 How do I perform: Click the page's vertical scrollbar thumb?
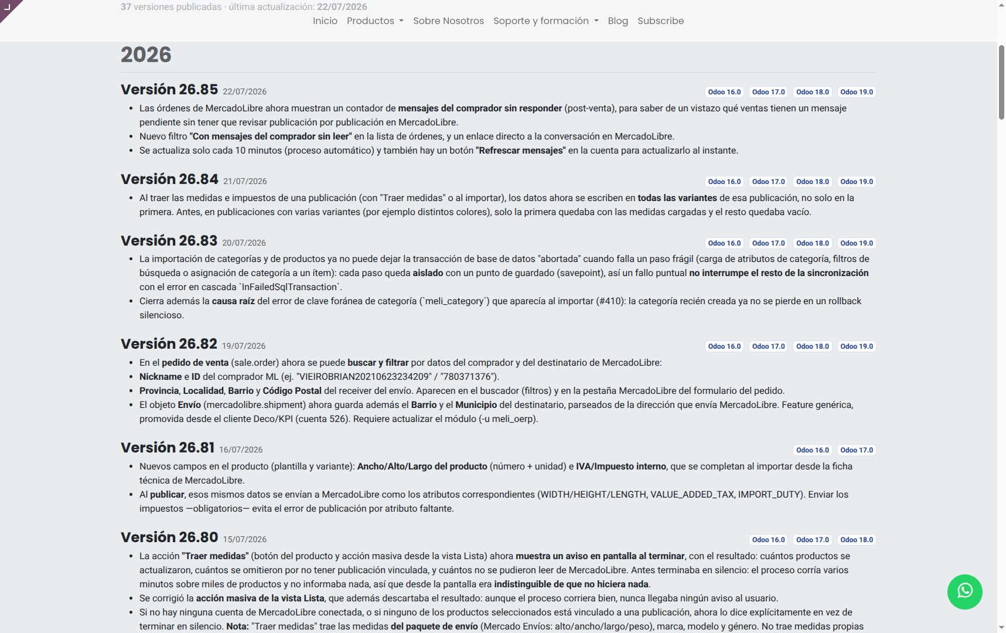point(1001,81)
